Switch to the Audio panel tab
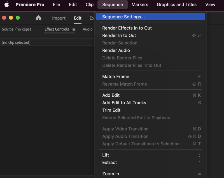 click(88, 29)
